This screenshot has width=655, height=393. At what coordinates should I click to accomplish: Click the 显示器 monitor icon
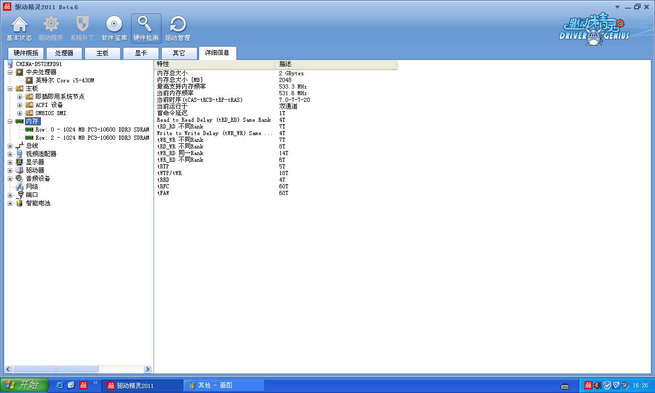point(19,162)
